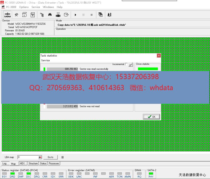This screenshot has height=179, width=210.
Task: Click the Go to button
Action: point(50,157)
